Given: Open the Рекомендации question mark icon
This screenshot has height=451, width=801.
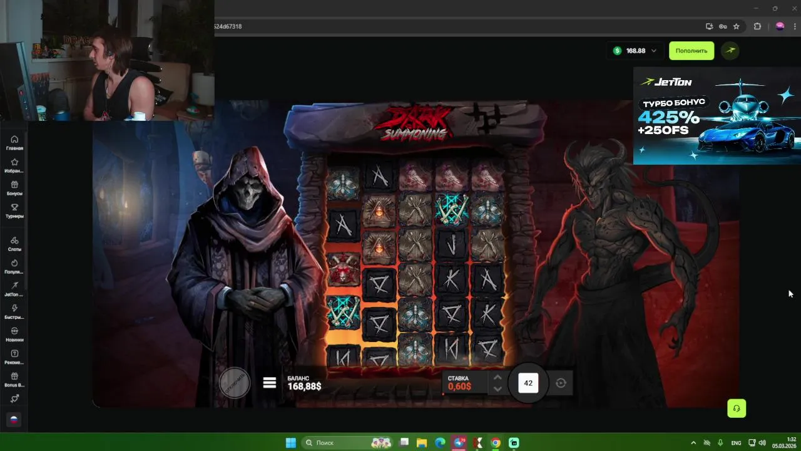Looking at the screenshot, I should click(x=14, y=357).
